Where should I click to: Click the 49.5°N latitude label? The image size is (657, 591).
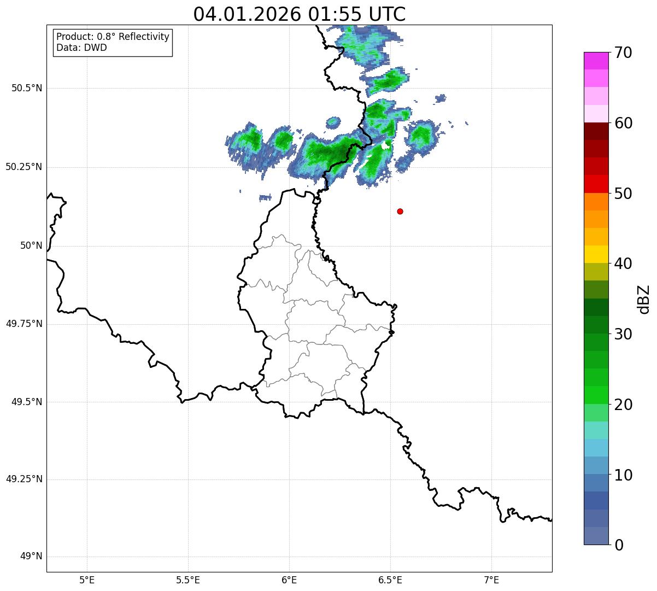(27, 402)
